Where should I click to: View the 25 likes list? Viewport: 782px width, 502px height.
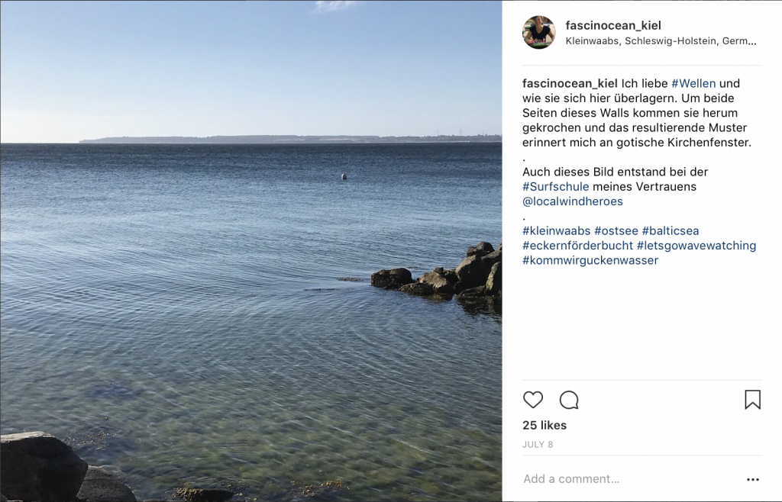[544, 425]
